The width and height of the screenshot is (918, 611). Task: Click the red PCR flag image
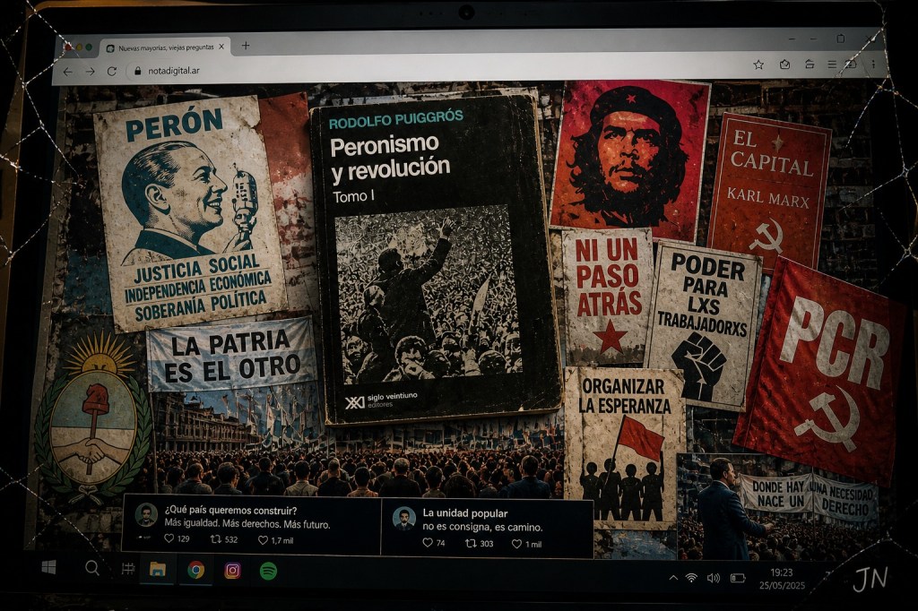pyautogui.click(x=819, y=372)
